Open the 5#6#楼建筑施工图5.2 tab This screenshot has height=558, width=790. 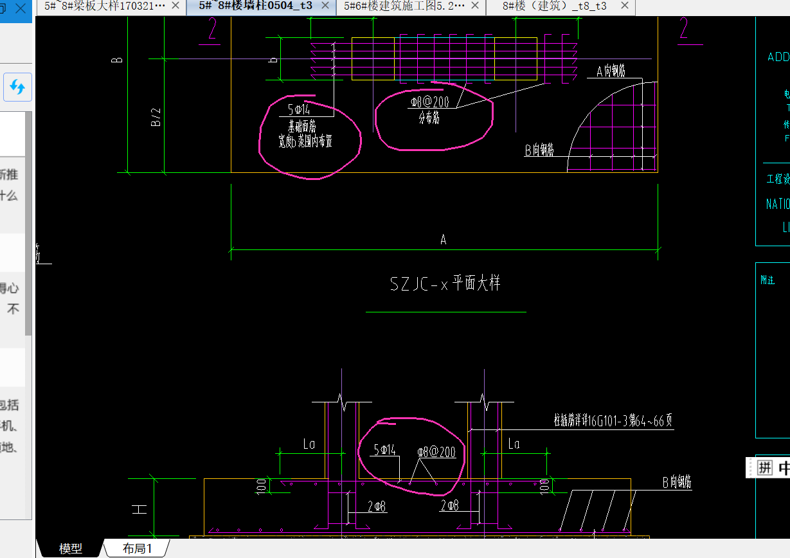(x=404, y=6)
